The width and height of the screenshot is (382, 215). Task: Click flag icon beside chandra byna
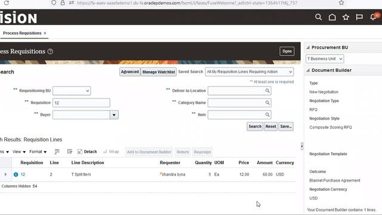click(x=161, y=174)
